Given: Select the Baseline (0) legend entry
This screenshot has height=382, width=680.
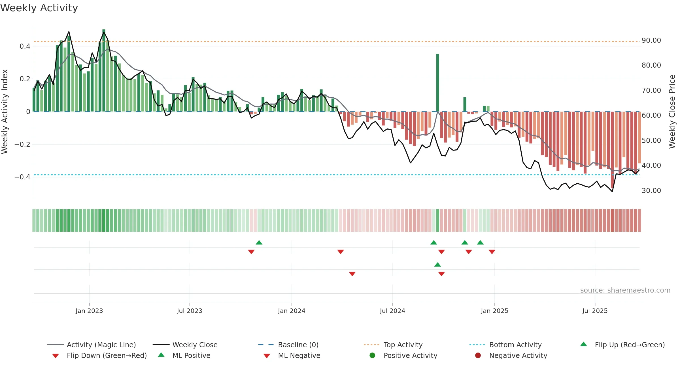Looking at the screenshot, I should coord(288,345).
